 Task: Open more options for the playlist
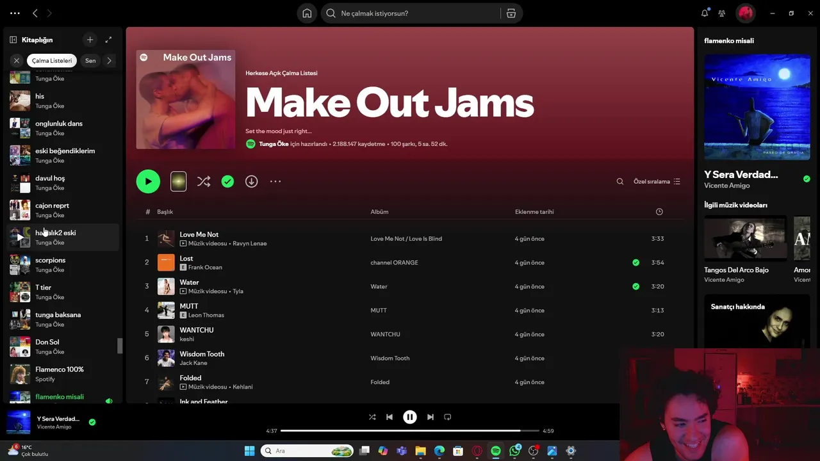275,181
